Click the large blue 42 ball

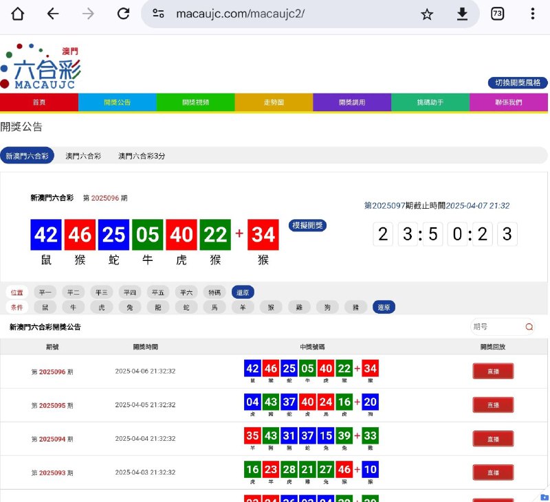click(46, 234)
